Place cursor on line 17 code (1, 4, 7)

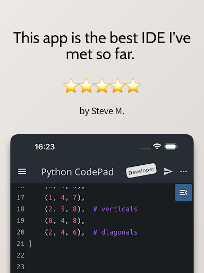coord(64,197)
